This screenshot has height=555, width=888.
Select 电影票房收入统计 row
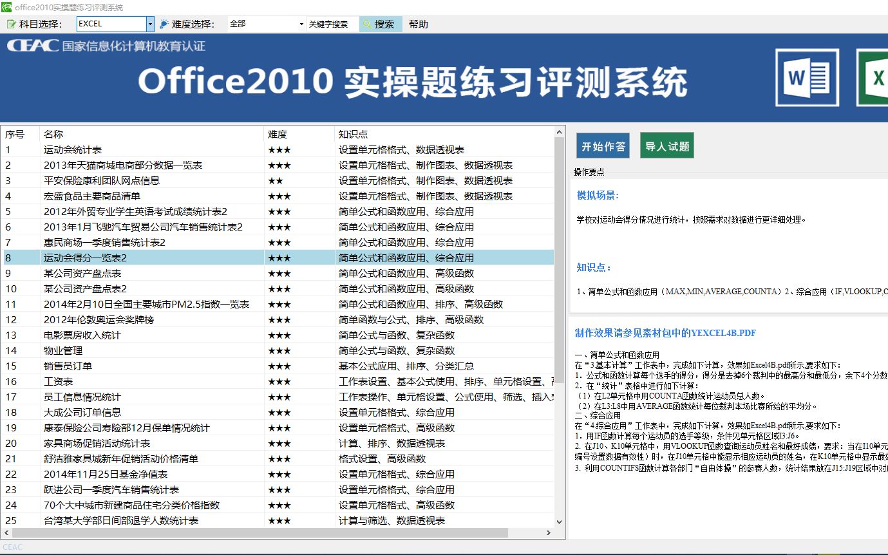pyautogui.click(x=278, y=335)
